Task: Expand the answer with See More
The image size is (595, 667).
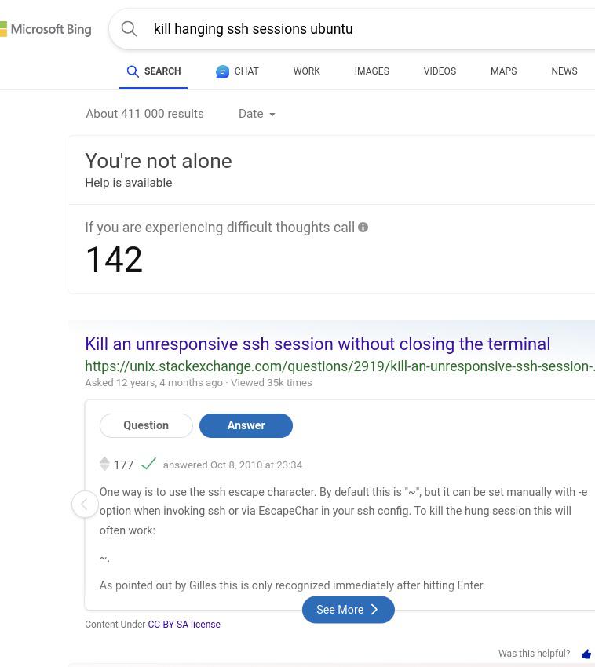Action: point(348,610)
